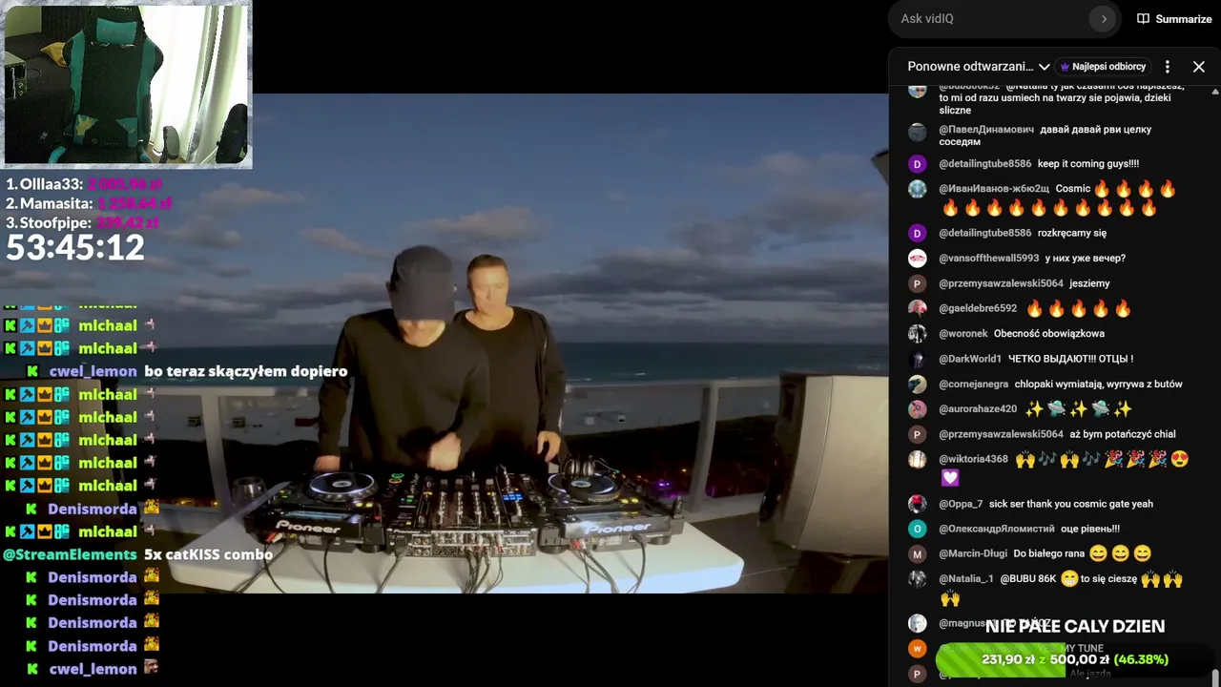Click the 'Do białego rana' chat message

1047,553
